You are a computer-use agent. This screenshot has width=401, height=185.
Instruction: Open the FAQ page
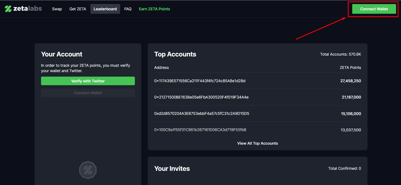pos(128,9)
